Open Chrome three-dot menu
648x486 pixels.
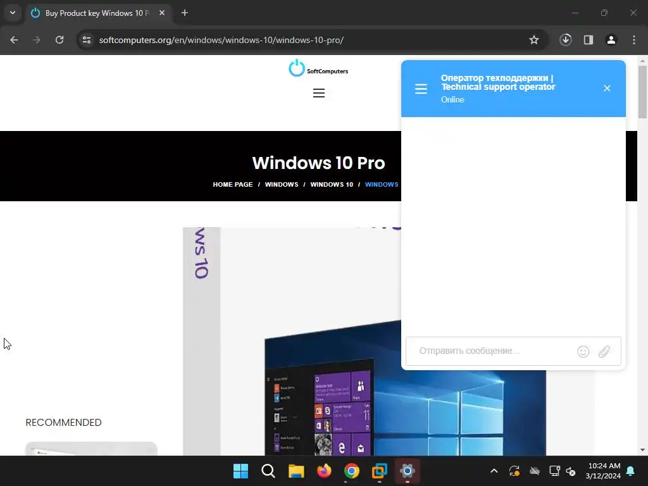tap(634, 40)
